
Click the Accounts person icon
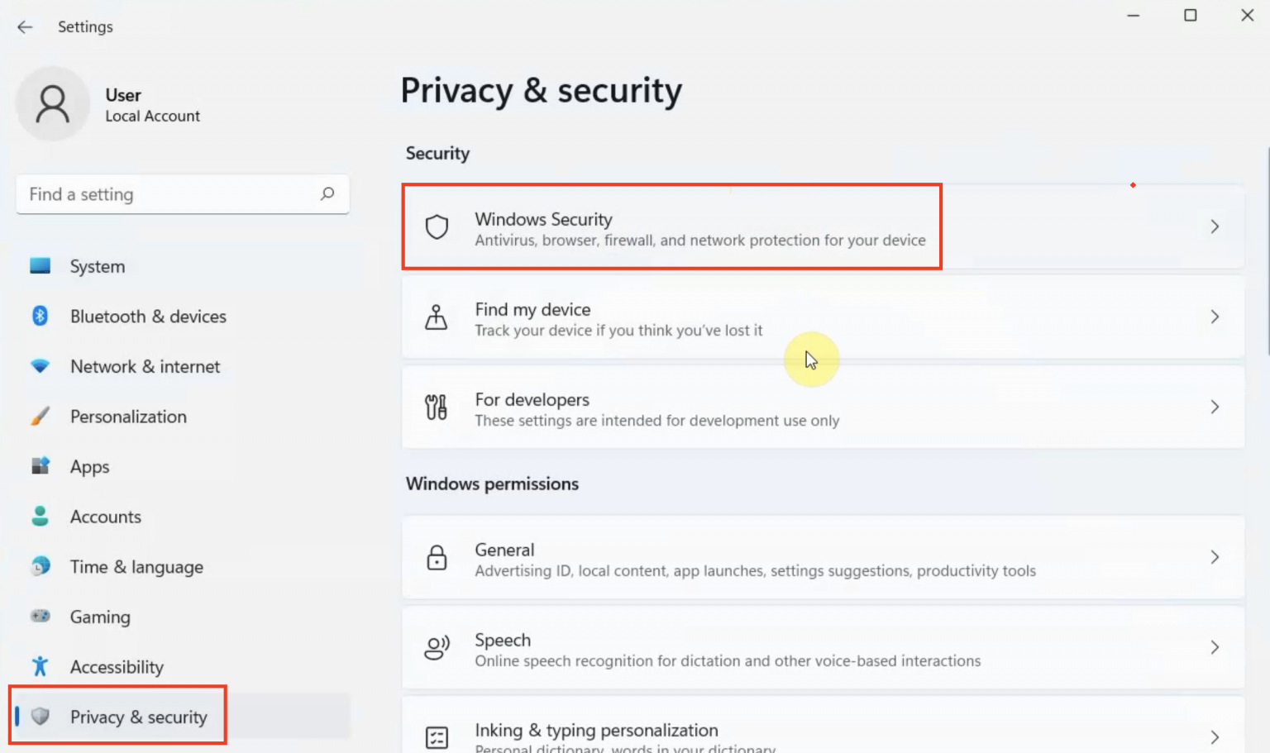(40, 516)
